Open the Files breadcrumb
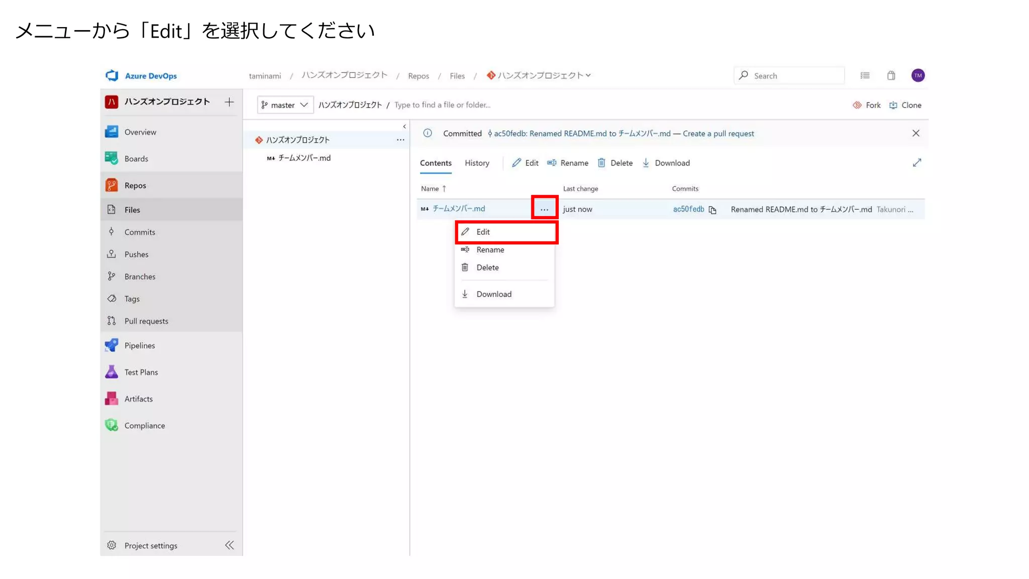1029x579 pixels. pos(457,76)
